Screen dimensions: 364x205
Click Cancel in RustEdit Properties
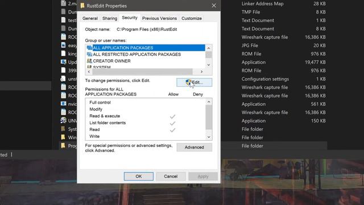pyautogui.click(x=171, y=176)
